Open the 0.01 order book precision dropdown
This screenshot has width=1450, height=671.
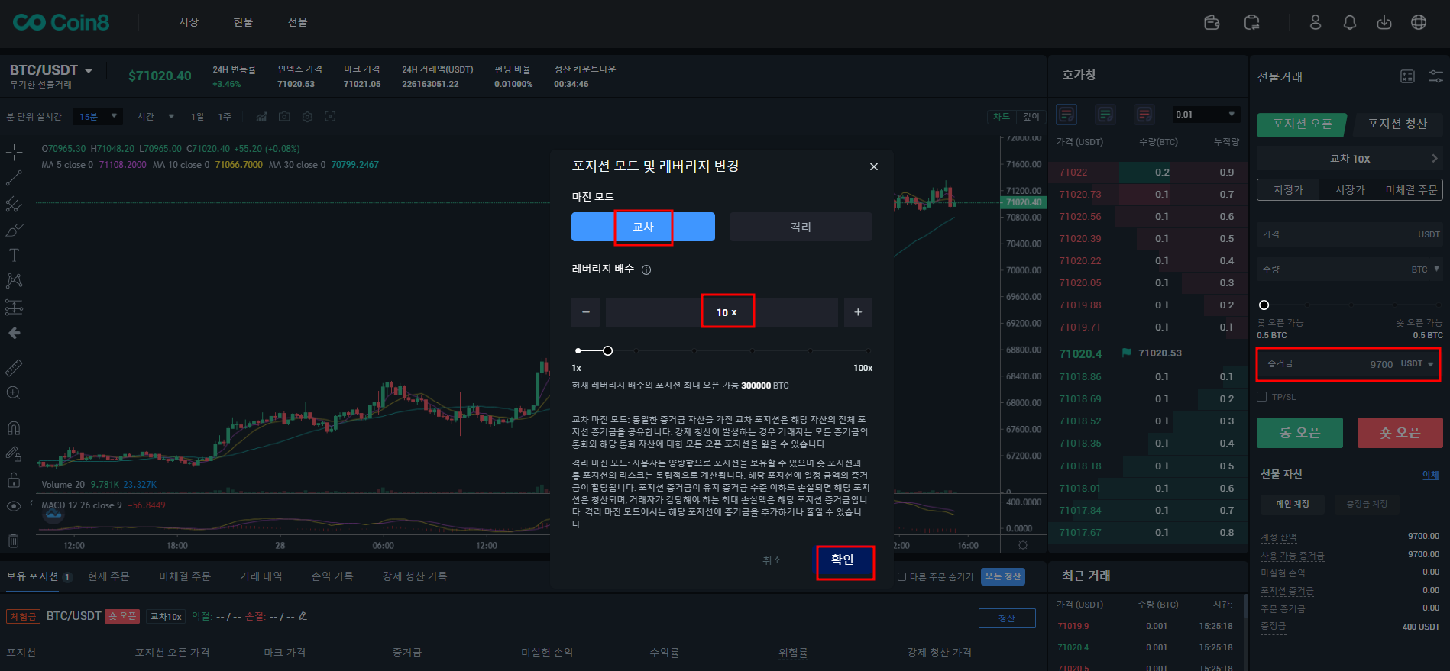pyautogui.click(x=1206, y=115)
